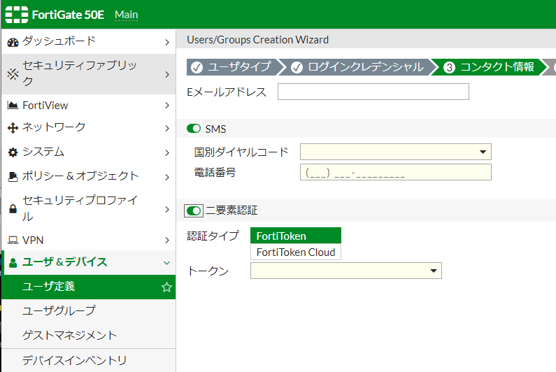Open セキュリティプロファイル menu item
Image resolution: width=556 pixels, height=372 pixels.
(x=89, y=209)
